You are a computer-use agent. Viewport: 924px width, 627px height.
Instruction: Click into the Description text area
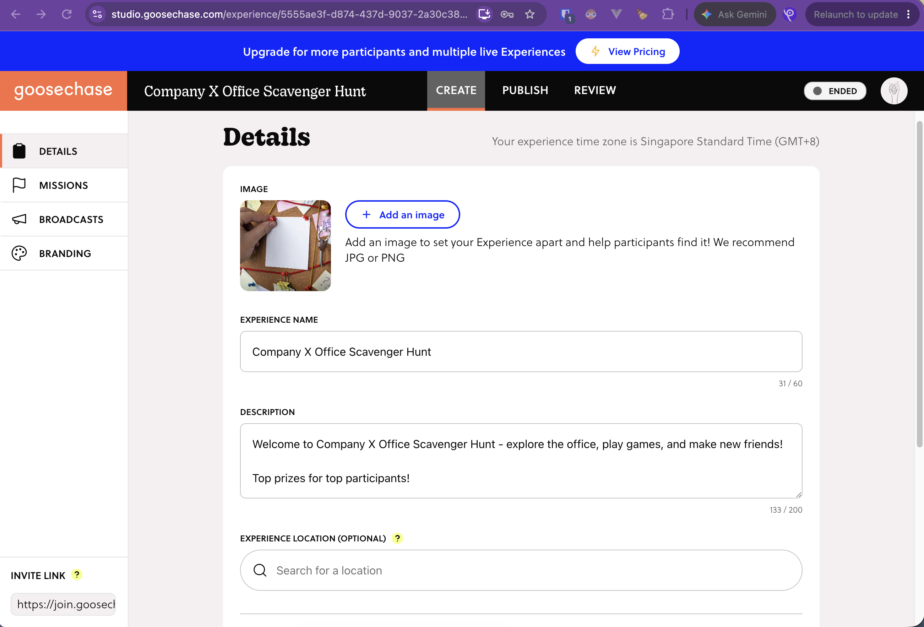[521, 461]
